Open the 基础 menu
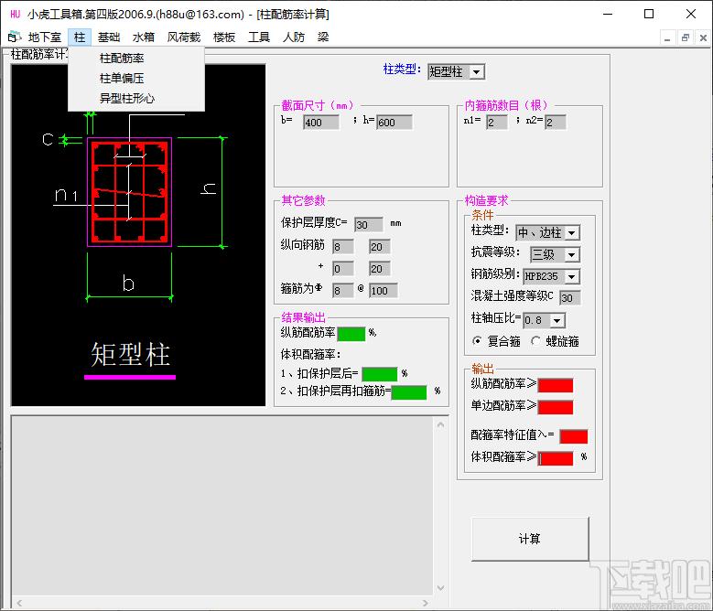The width and height of the screenshot is (713, 611). (109, 38)
